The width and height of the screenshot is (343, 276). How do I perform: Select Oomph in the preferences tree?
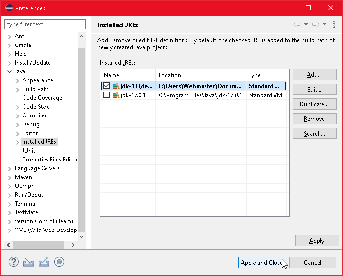24,186
